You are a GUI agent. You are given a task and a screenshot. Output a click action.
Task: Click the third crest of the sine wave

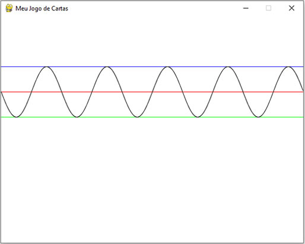[167, 67]
